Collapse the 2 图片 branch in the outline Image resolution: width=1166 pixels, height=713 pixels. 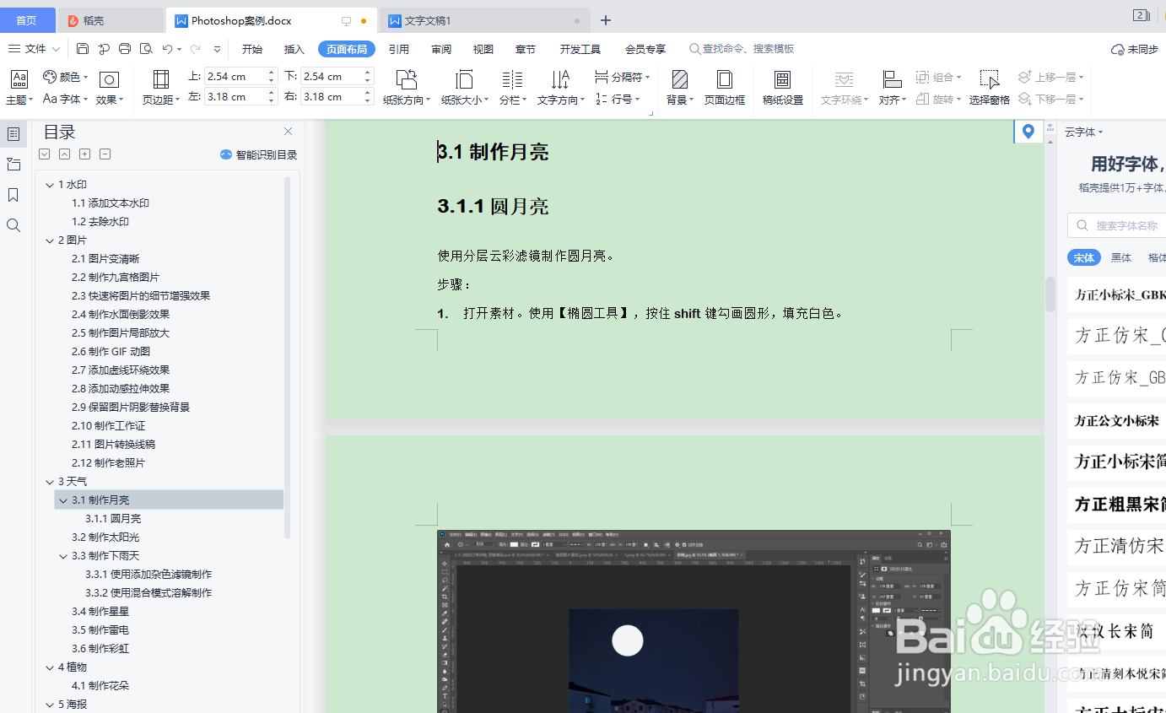(x=51, y=240)
